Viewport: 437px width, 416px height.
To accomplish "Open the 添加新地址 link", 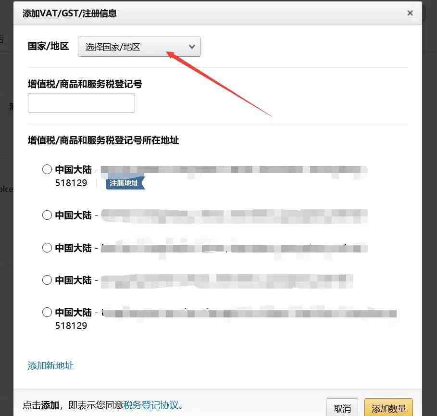I will 50,366.
